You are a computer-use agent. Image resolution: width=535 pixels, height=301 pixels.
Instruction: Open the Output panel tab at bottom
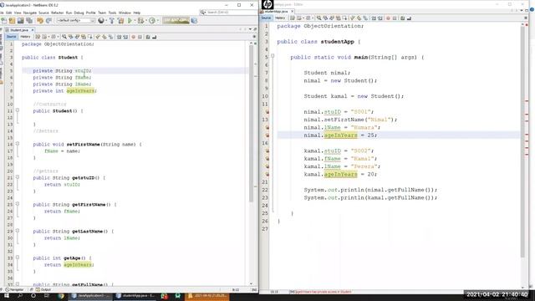[43, 290]
